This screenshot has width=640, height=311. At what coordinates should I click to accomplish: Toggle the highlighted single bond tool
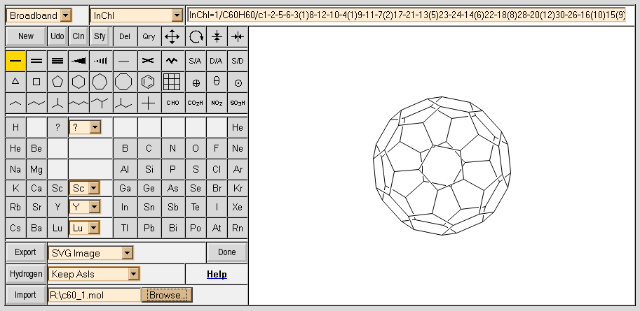[x=15, y=61]
